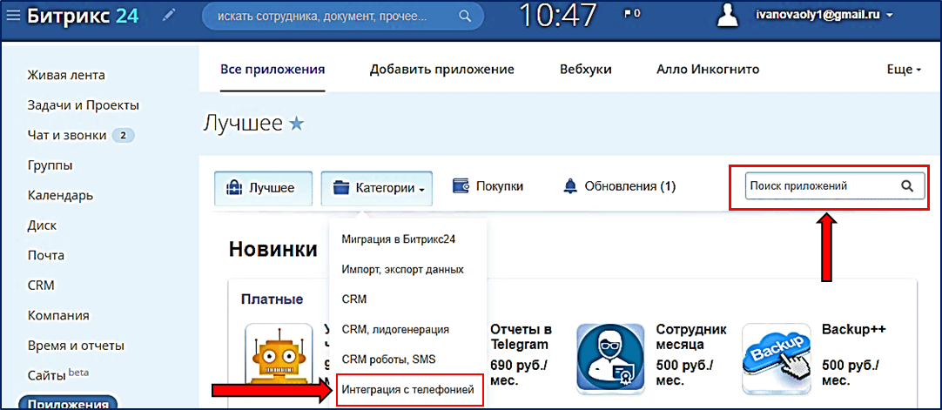Open Компания in the sidebar
This screenshot has height=410, width=942.
click(58, 316)
